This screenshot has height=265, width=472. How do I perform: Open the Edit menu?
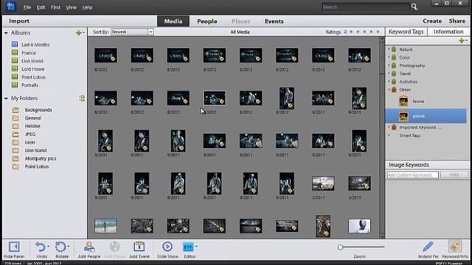click(41, 7)
